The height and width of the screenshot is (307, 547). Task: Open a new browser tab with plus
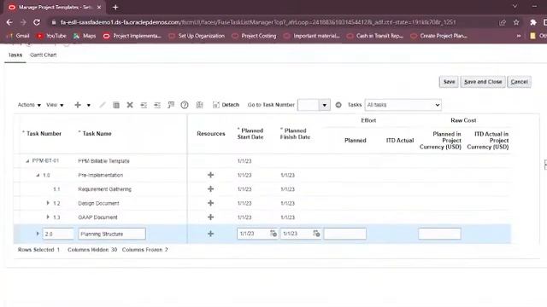(115, 7)
